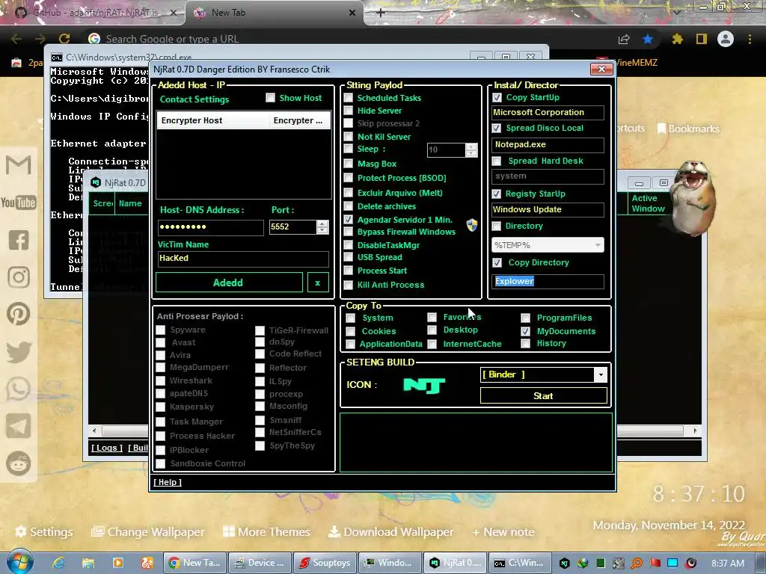The height and width of the screenshot is (574, 766).
Task: Open the Telegram shortcut in the sidebar
Action: click(x=19, y=425)
